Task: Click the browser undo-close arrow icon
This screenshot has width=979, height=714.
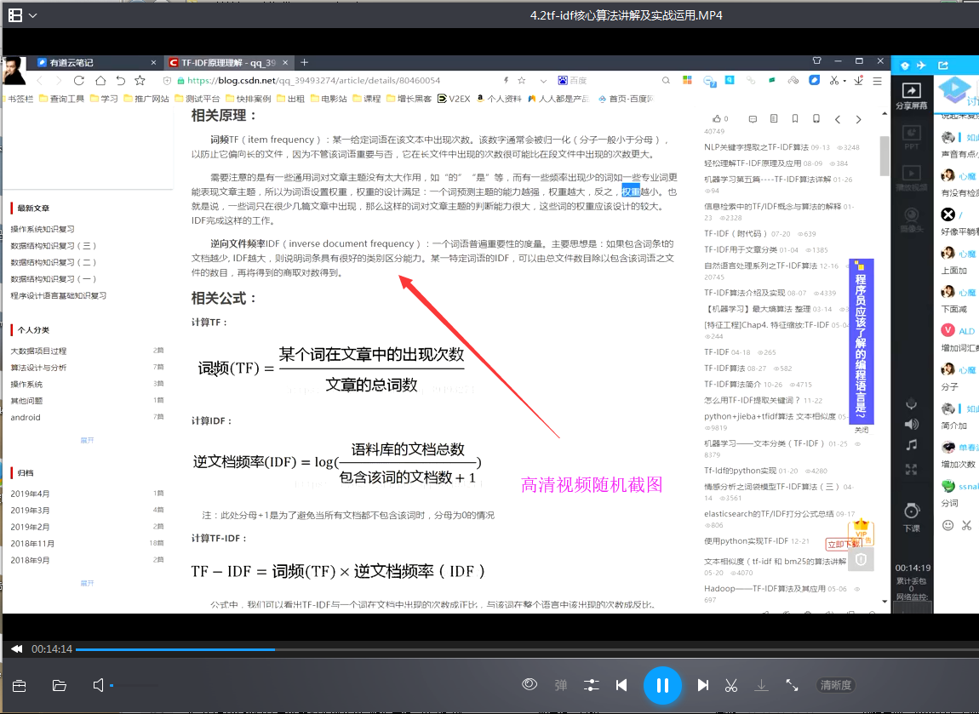Action: tap(121, 81)
